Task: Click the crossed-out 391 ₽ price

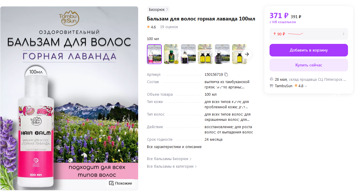Action: 296,17
